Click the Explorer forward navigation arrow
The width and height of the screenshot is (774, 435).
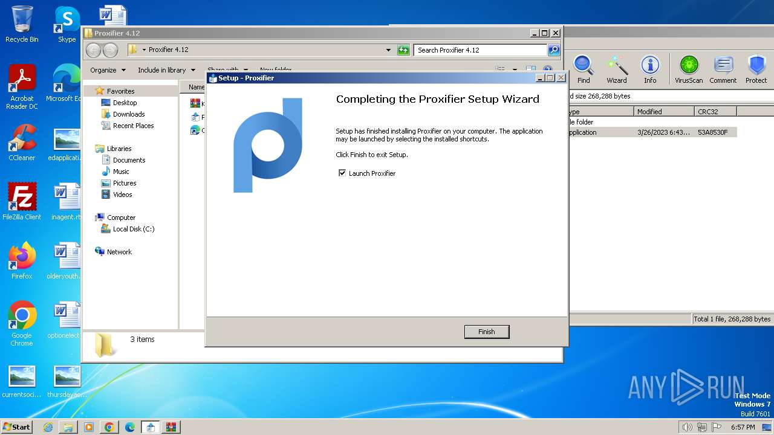[x=110, y=50]
